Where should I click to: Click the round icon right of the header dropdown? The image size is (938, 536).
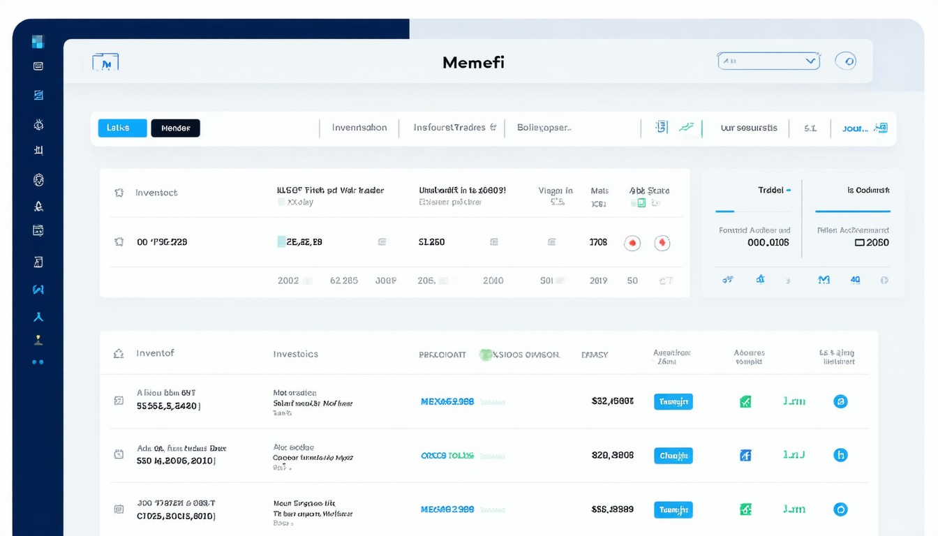[x=845, y=61]
